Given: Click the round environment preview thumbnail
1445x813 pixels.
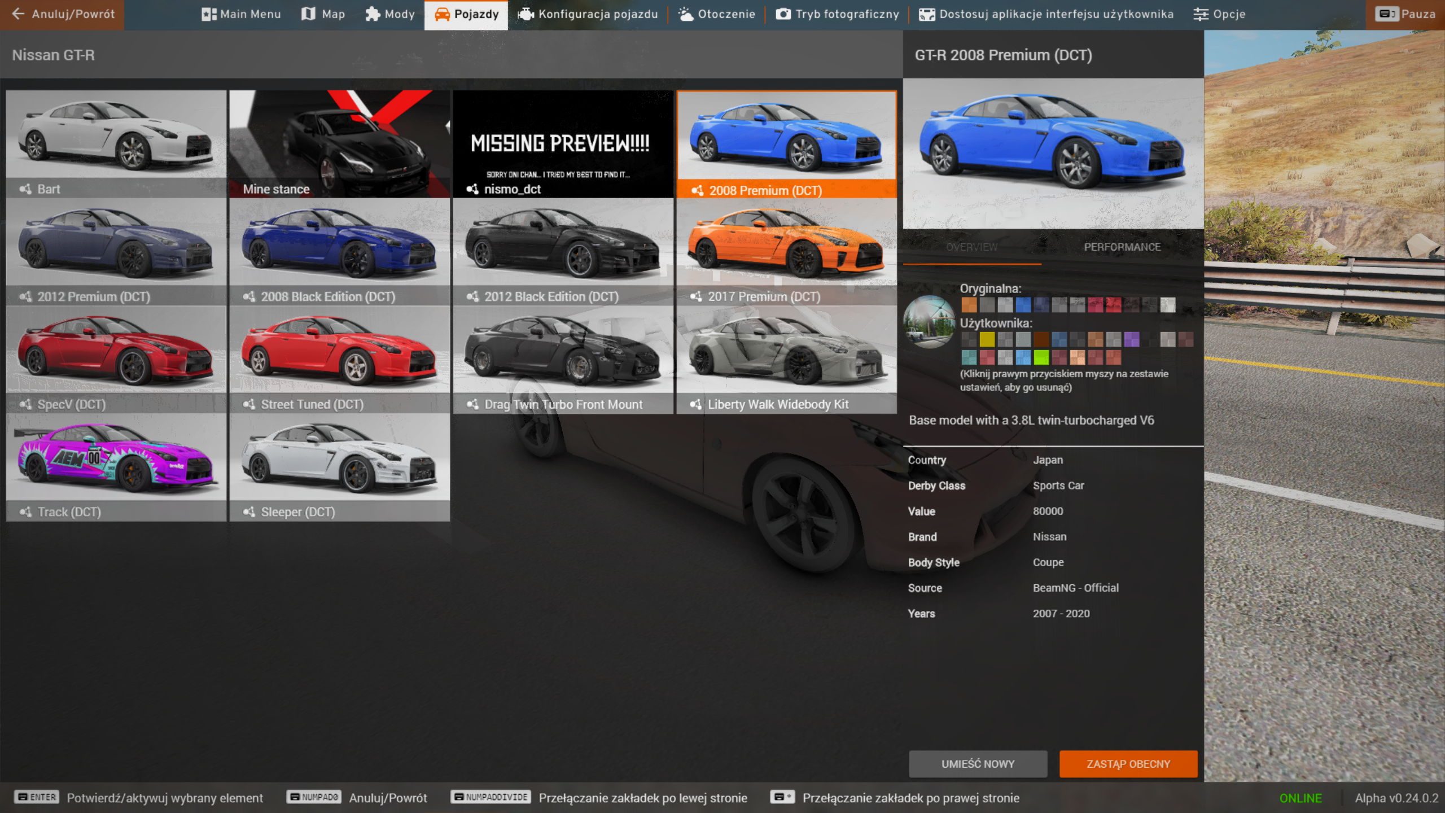Looking at the screenshot, I should pos(929,321).
